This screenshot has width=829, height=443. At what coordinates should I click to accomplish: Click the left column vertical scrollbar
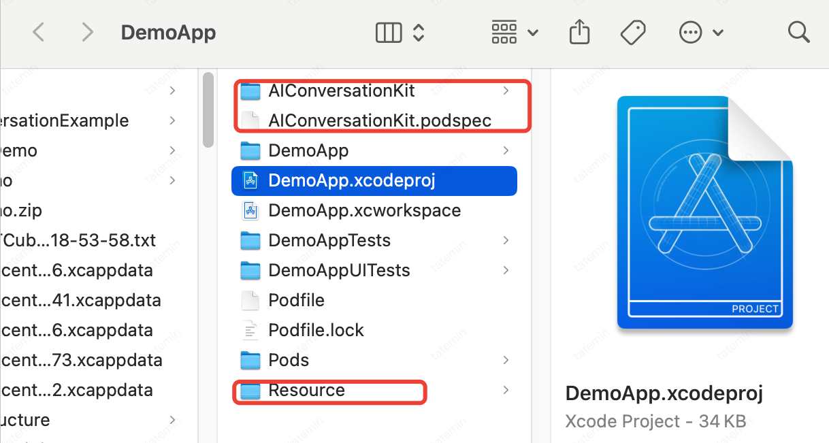click(x=208, y=109)
